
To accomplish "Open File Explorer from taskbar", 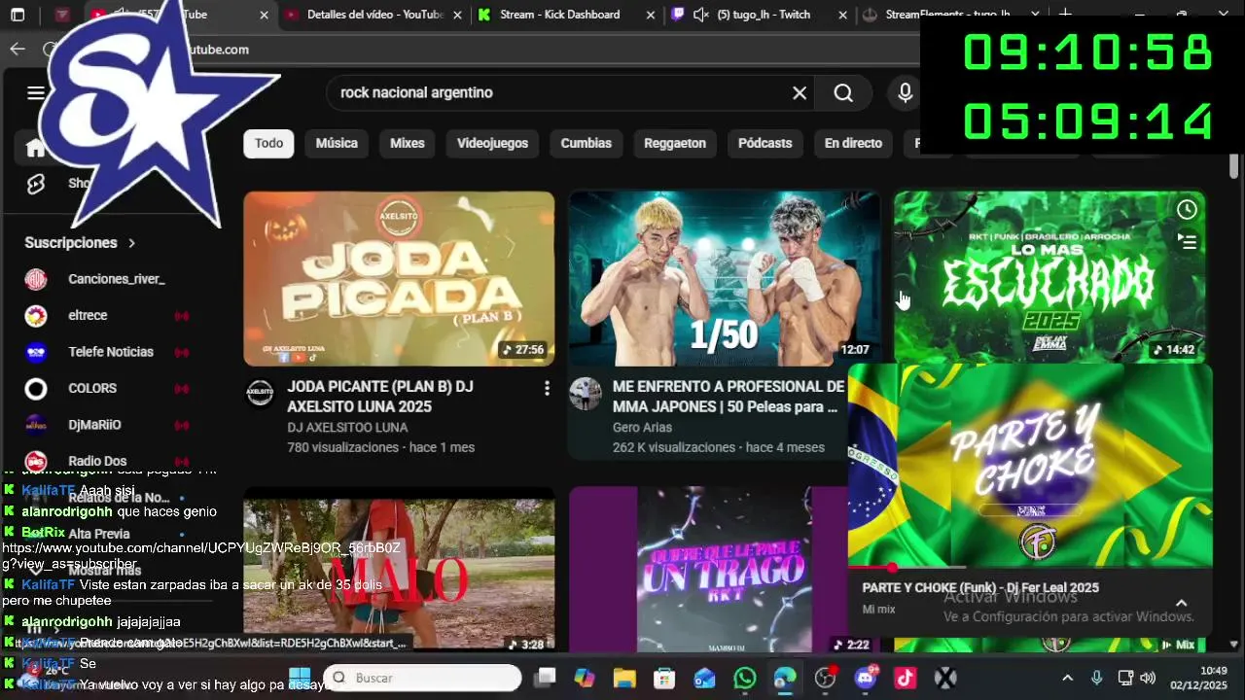I will click(624, 678).
